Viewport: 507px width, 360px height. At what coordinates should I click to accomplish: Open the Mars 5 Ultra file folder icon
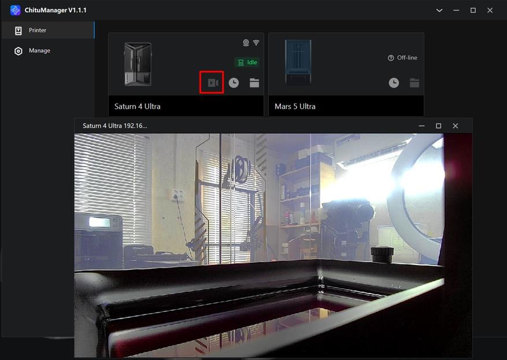pyautogui.click(x=415, y=83)
